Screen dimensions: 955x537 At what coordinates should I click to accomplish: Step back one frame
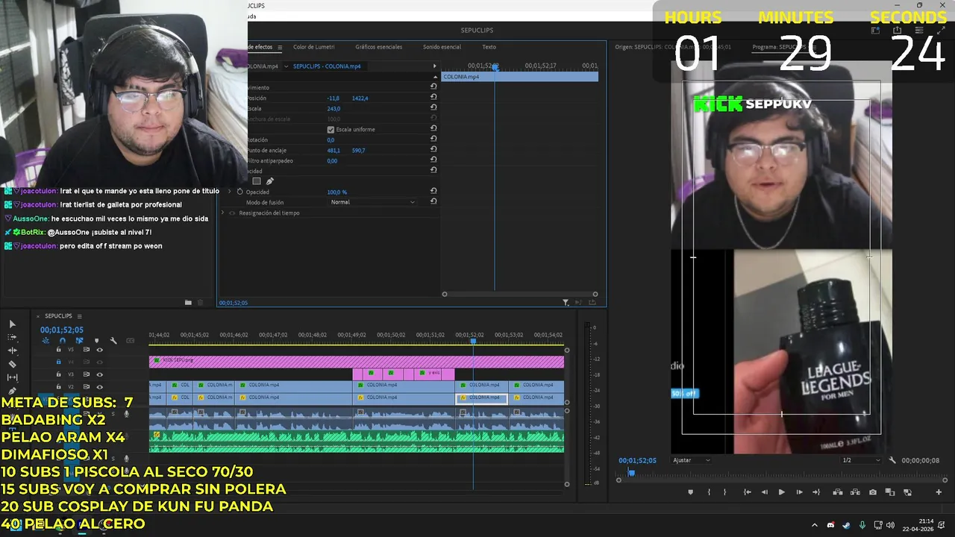tap(765, 492)
